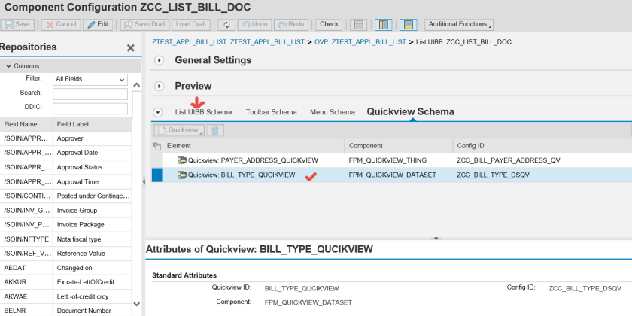Expand the General Settings section
The width and height of the screenshot is (632, 316).
[x=160, y=60]
